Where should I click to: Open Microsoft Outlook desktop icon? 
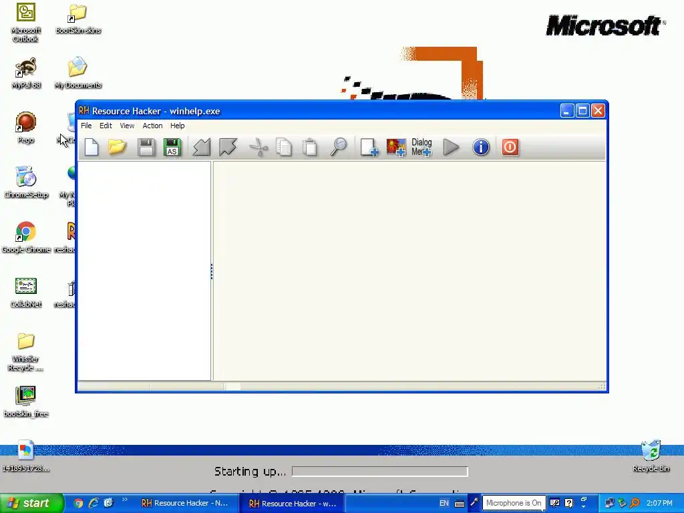[26, 22]
